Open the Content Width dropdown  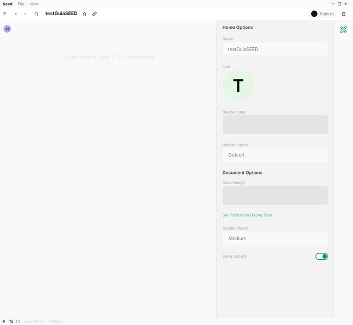[275, 239]
